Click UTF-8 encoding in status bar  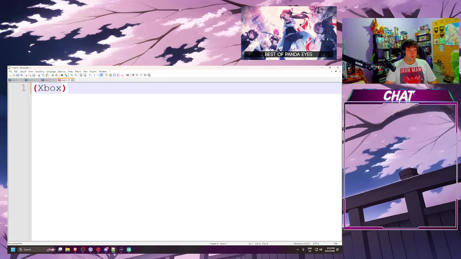pos(316,244)
